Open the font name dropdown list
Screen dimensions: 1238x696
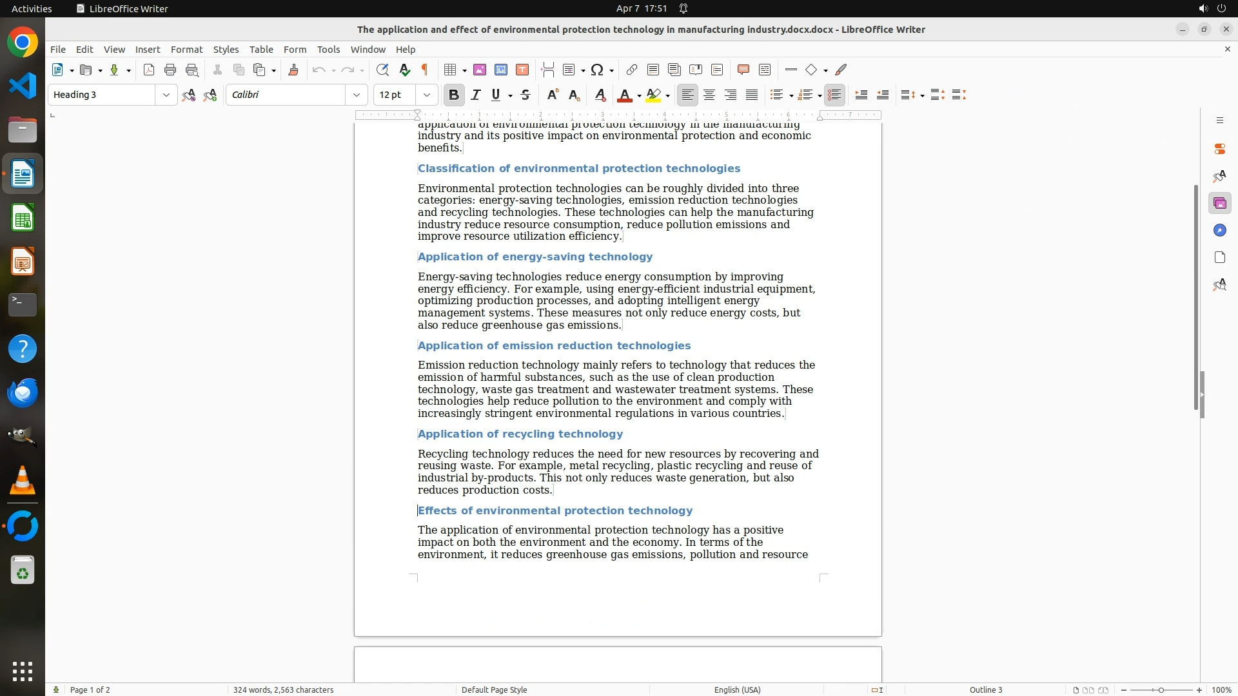pos(357,95)
